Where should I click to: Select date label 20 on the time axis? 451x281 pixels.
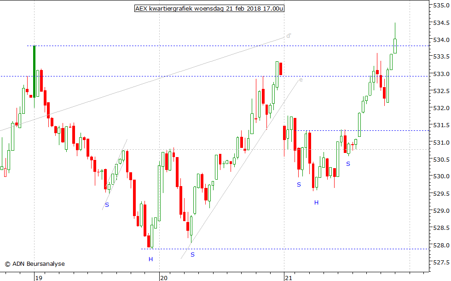click(164, 278)
